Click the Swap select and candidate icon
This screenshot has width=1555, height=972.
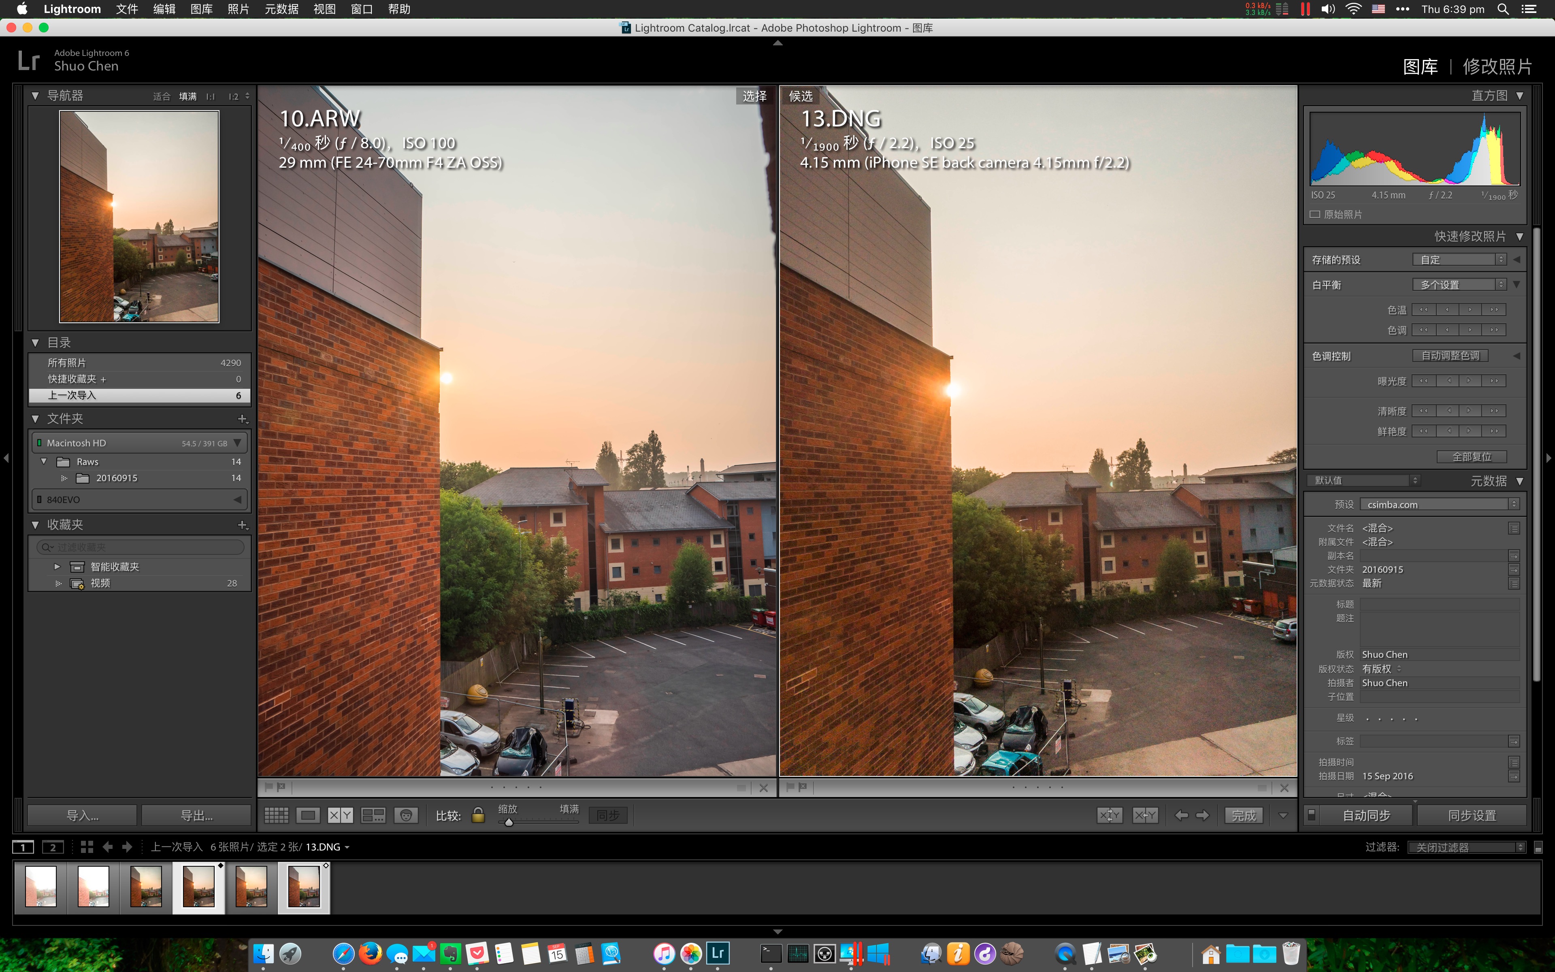tap(1110, 815)
